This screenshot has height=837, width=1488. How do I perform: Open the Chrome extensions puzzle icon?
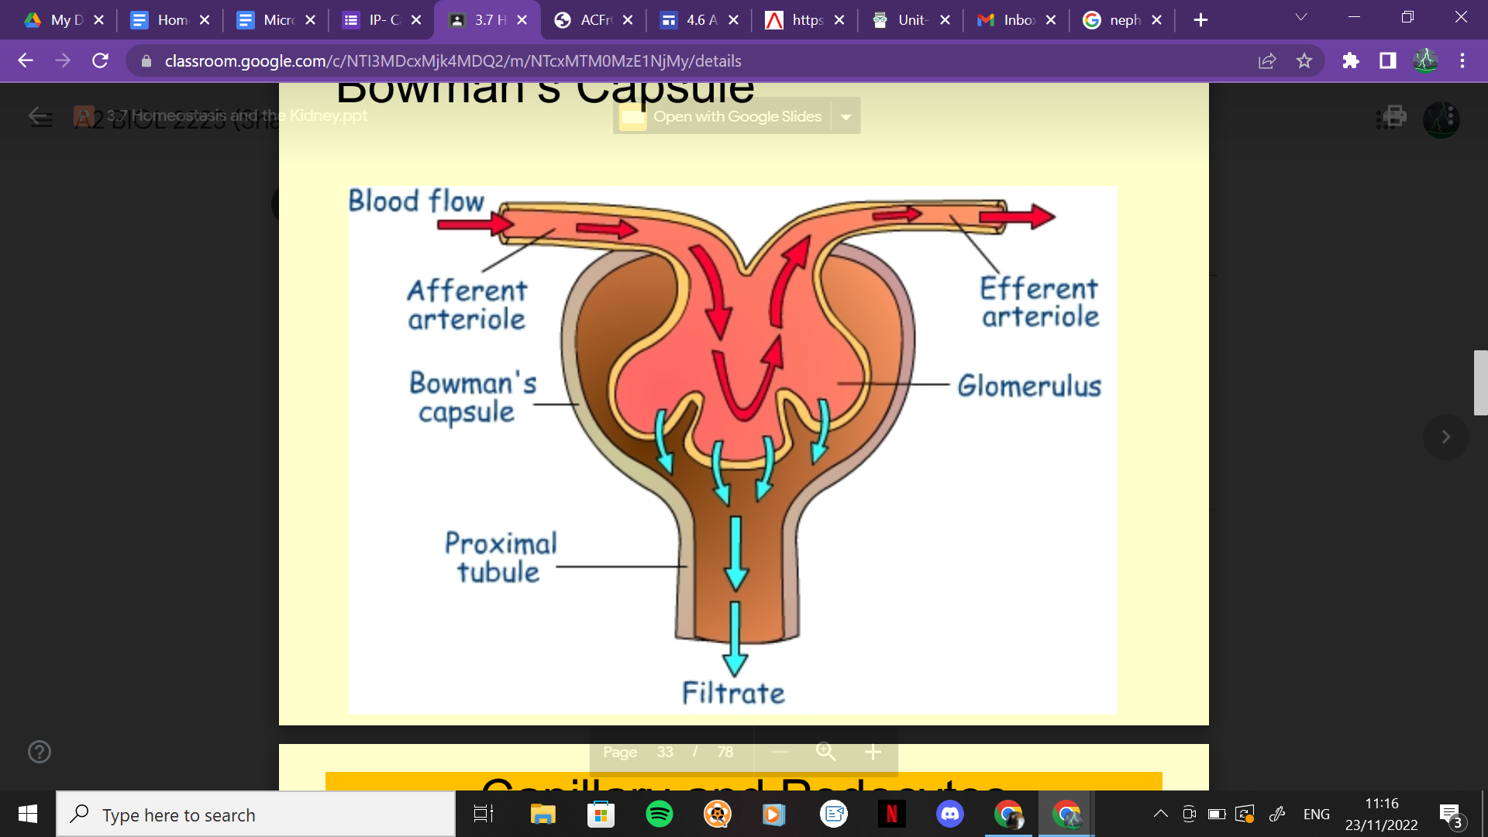[1351, 60]
